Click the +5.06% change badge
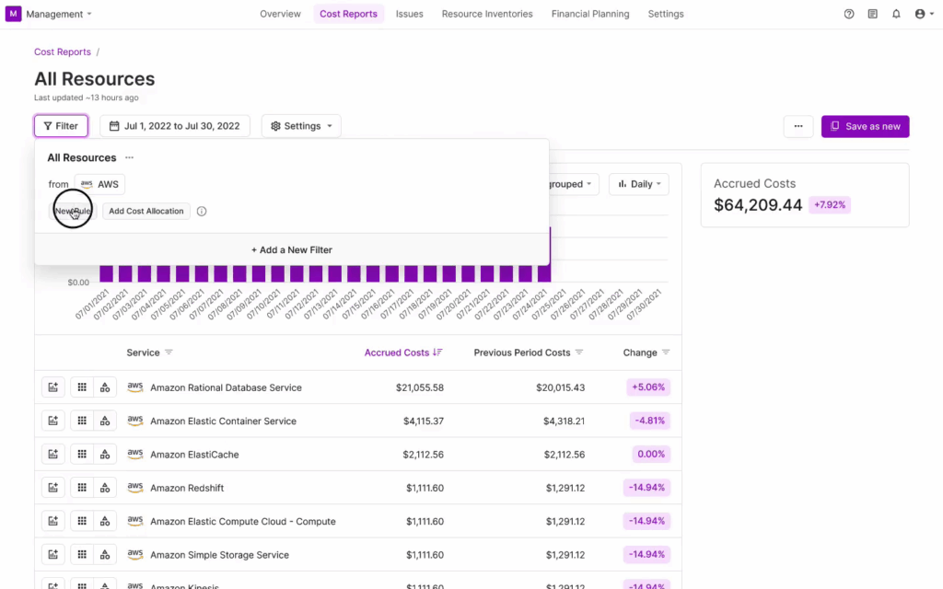The image size is (943, 589). [648, 387]
